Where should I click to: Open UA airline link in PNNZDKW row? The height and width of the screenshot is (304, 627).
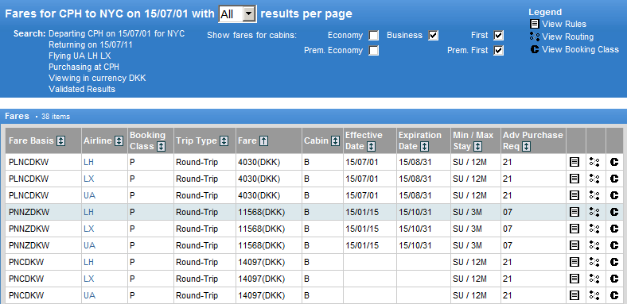[x=90, y=245]
